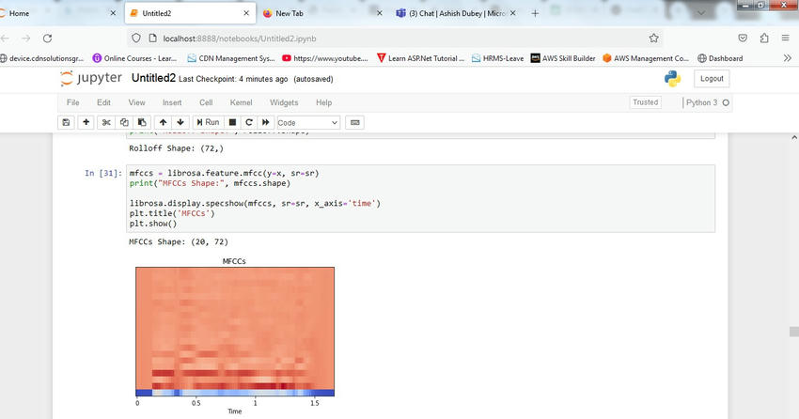Go forward with browser forward arrow

click(26, 39)
